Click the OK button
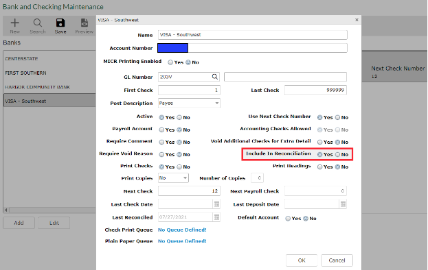Viewport: 428px width, 270px height. (x=302, y=260)
